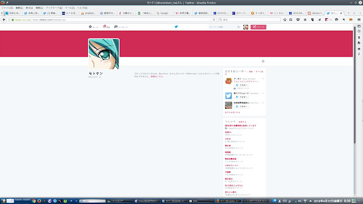This screenshot has height=204, width=363.
Task: Click the pink Tweet (ツイート) button
Action: point(259,27)
